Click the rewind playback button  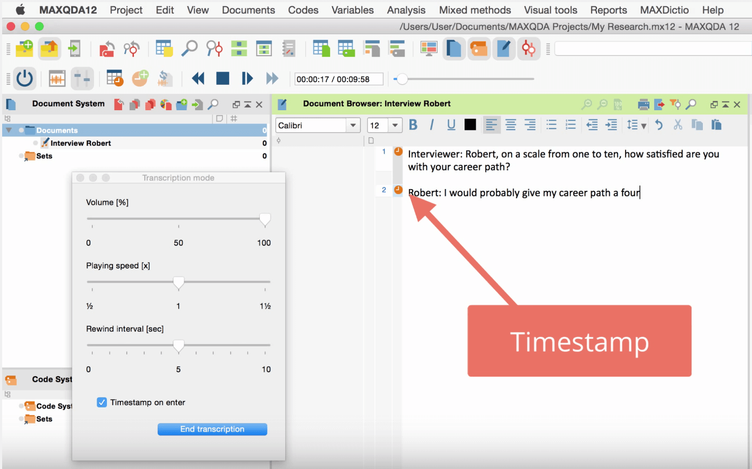198,79
